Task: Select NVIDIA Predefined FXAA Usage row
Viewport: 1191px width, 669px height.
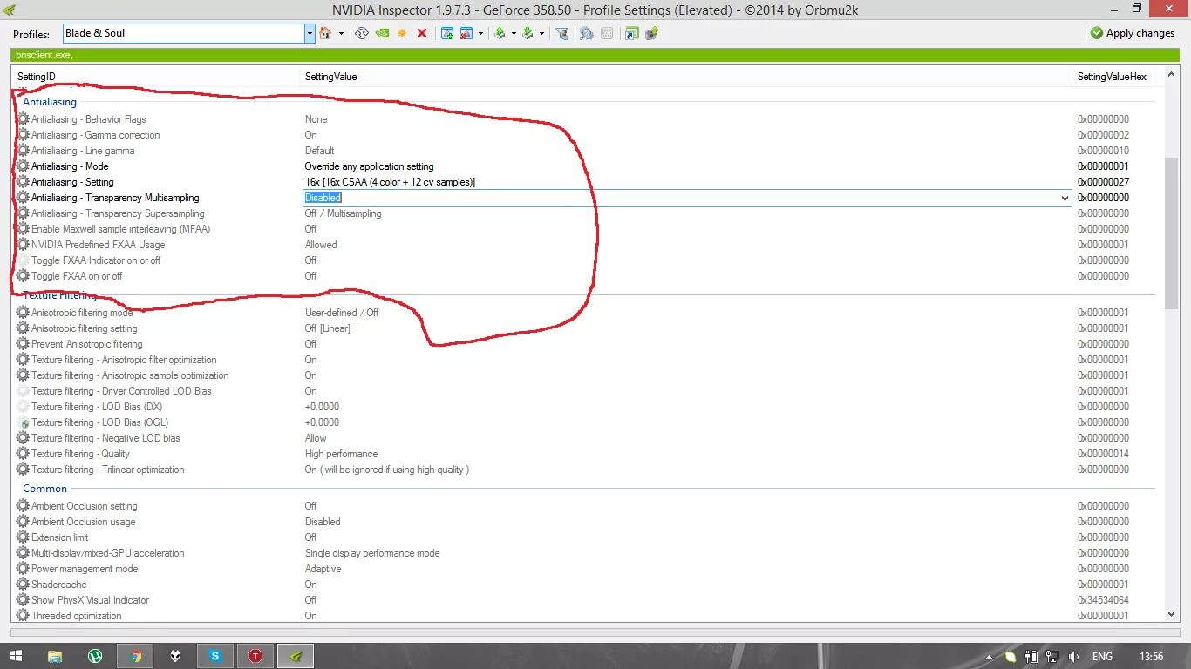Action: tap(586, 245)
